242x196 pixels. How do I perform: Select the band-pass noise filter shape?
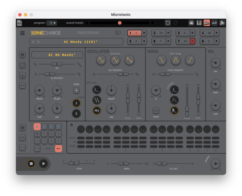pyautogui.click(x=176, y=60)
